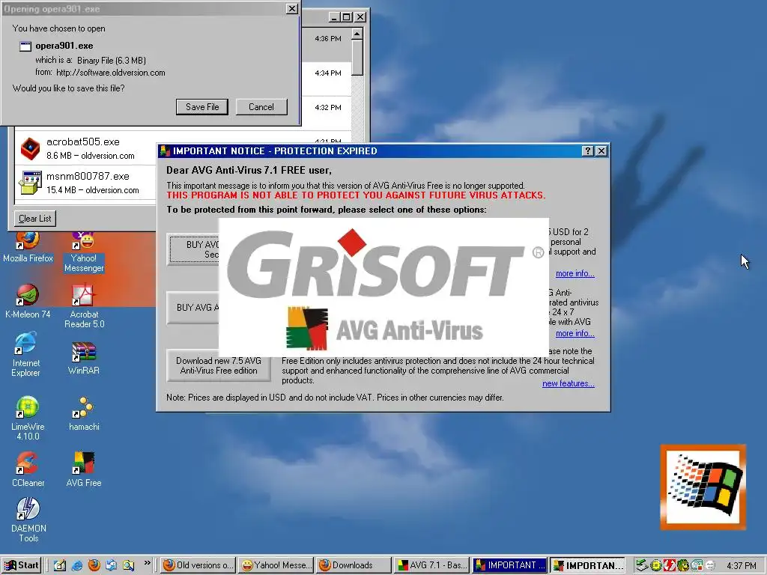Switch to AVG 7.1 - Bas... taskbar button
This screenshot has width=767, height=575.
431,565
